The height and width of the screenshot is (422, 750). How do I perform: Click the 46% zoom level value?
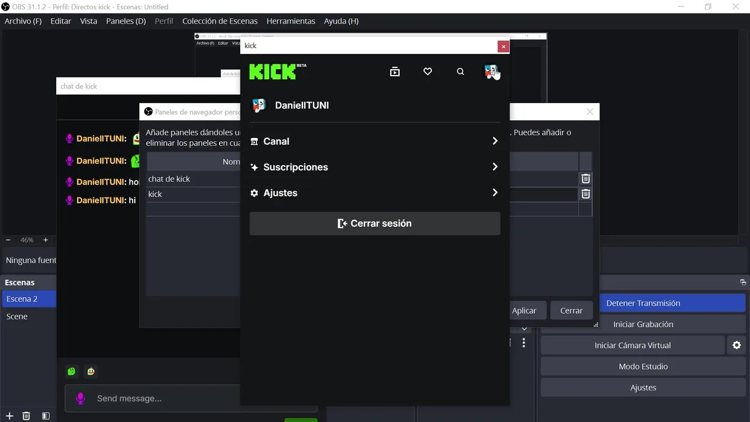click(27, 240)
